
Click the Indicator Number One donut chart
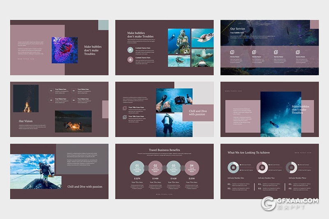point(233,167)
